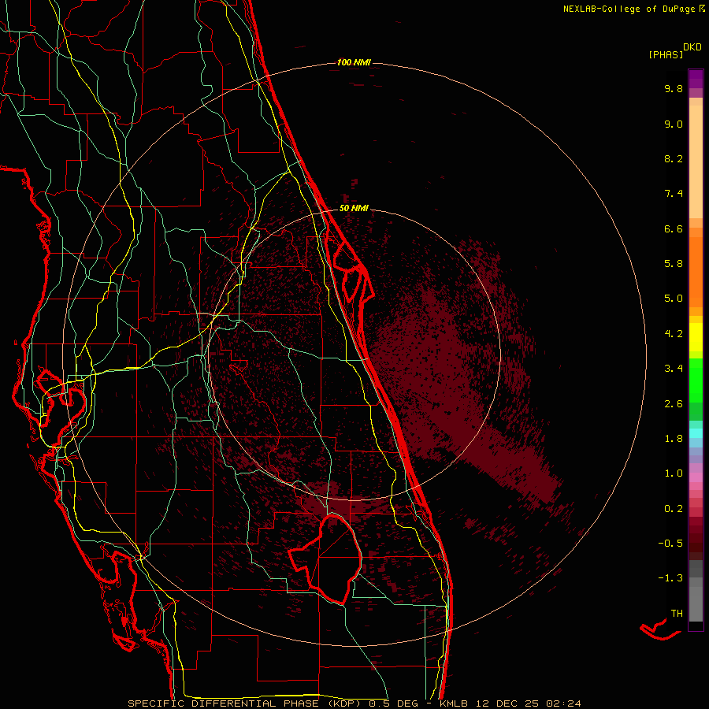The image size is (709, 709).
Task: Click the -0.5 value on the legend
Action: pyautogui.click(x=670, y=544)
